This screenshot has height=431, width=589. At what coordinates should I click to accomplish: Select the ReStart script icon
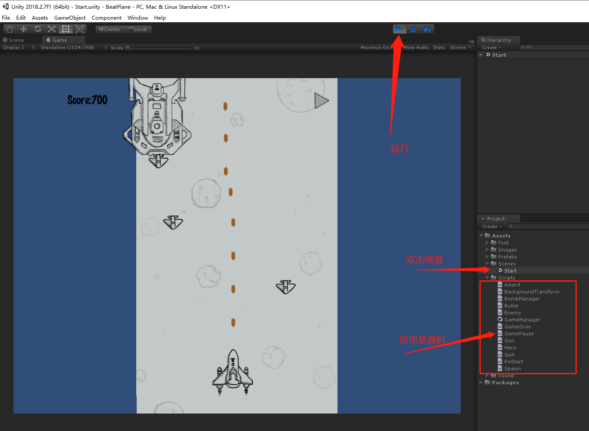click(500, 362)
